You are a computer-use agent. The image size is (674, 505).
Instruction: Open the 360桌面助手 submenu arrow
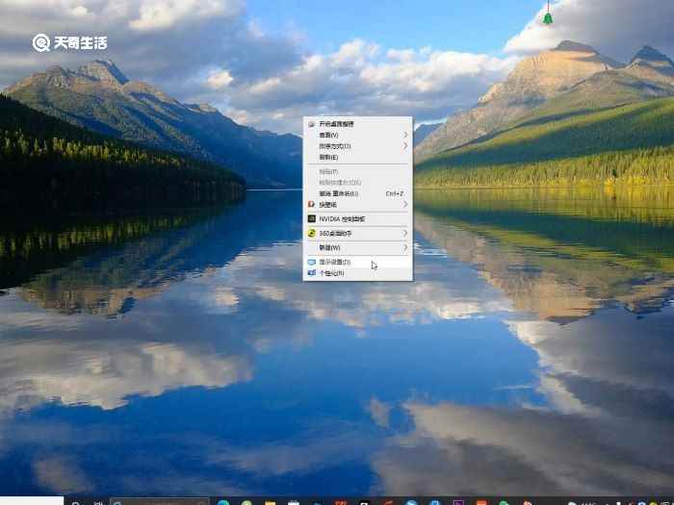coord(405,233)
